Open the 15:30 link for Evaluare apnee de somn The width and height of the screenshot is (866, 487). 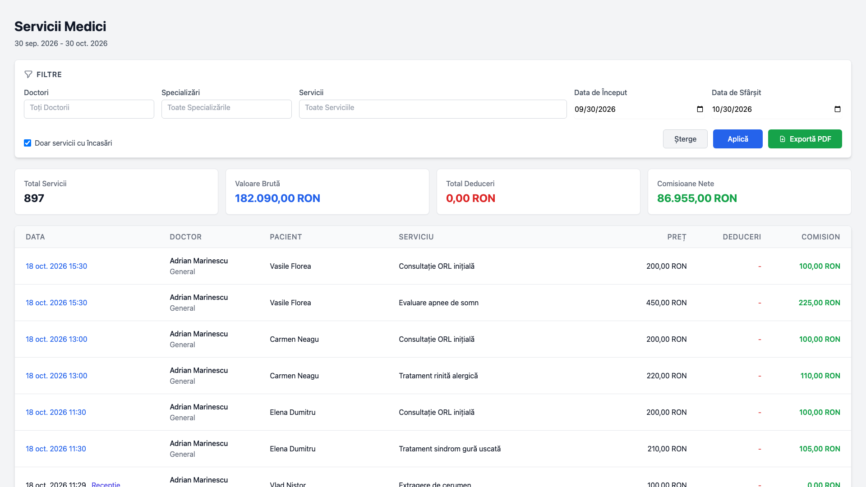tap(56, 303)
